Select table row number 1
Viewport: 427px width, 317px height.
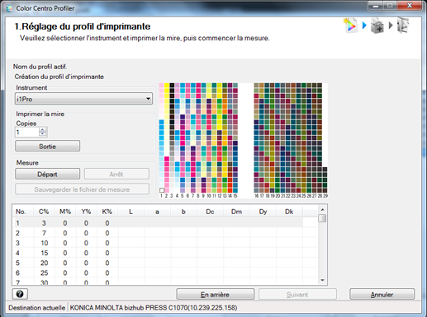158,223
